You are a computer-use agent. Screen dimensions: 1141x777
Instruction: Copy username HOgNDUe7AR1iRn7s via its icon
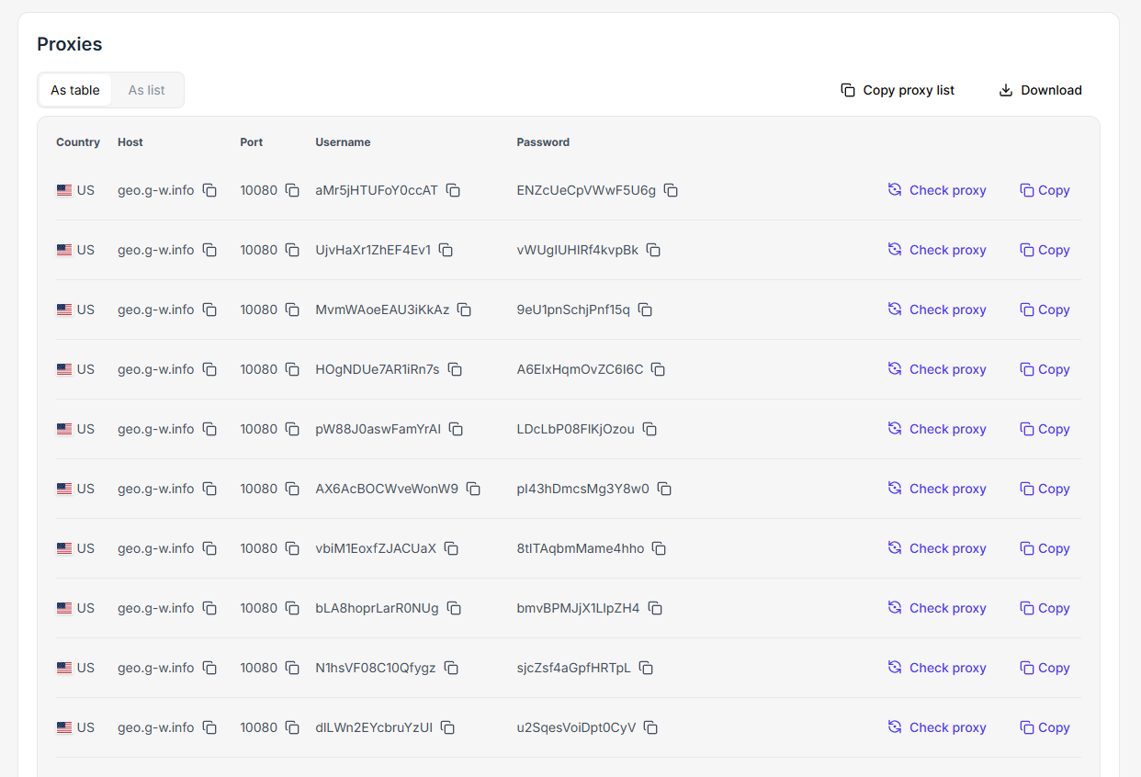[x=455, y=369]
